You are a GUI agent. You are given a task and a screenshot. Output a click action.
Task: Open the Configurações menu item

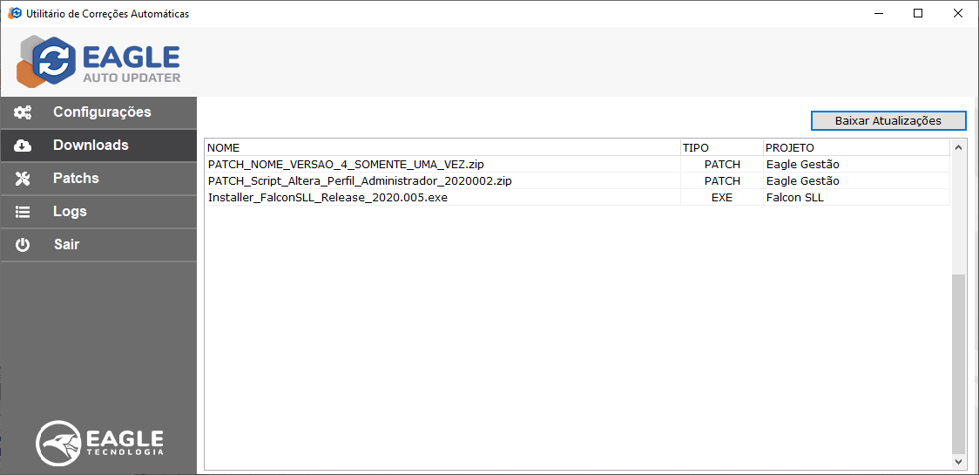click(98, 112)
